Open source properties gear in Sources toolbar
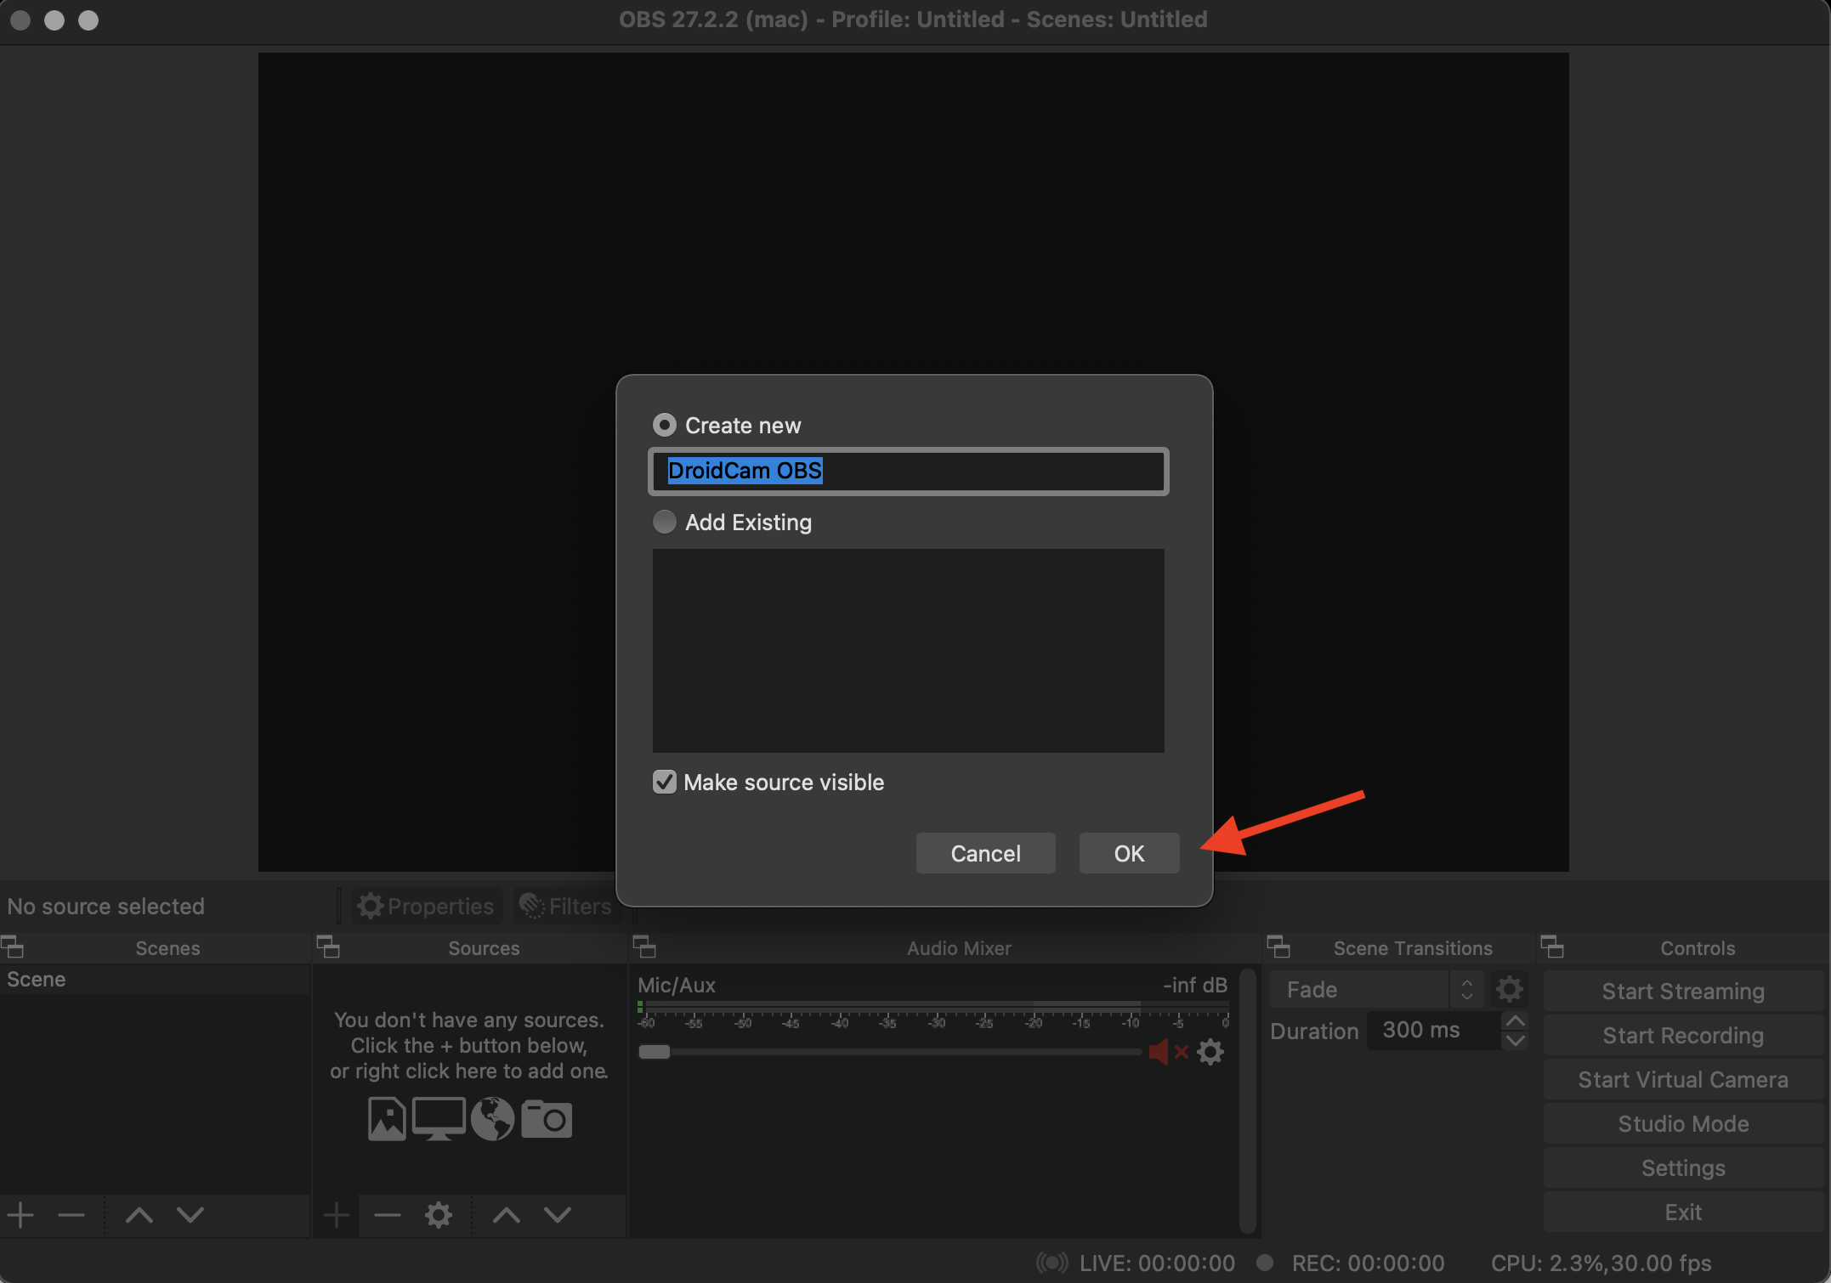This screenshot has width=1831, height=1283. coord(439,1215)
